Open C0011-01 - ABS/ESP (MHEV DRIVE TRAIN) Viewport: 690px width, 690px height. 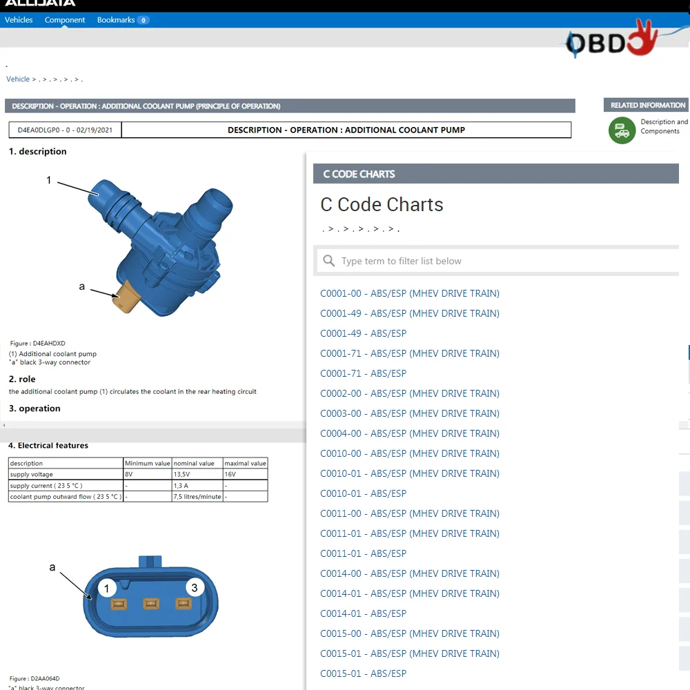point(410,534)
